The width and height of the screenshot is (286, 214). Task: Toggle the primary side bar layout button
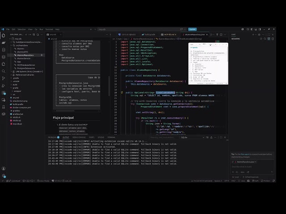[252, 29]
